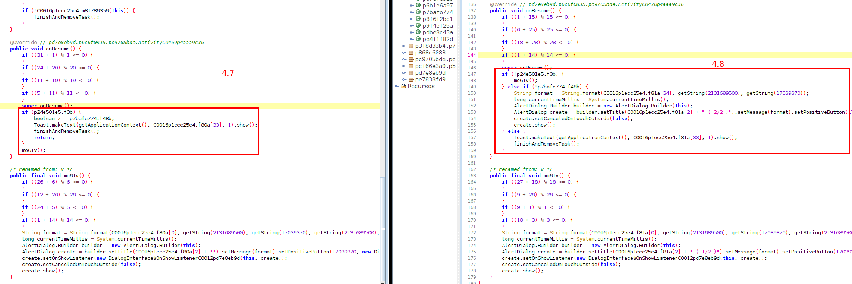
Task: Click the package icon for p868c6083
Action: tap(411, 53)
